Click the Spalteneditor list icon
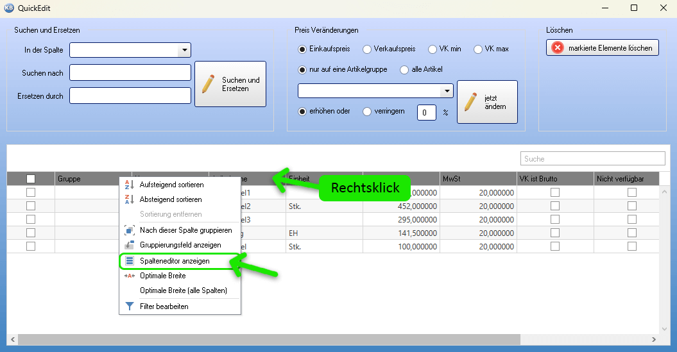This screenshot has height=352, width=677. click(129, 261)
